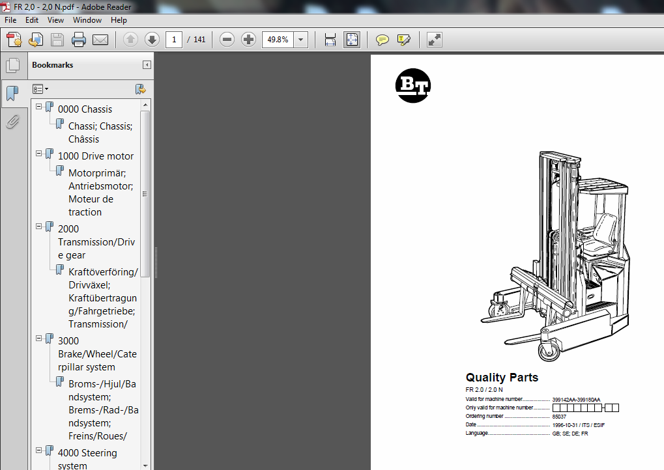
Task: Click the 3000 Brake/Wheel bookmark icon
Action: (50, 339)
